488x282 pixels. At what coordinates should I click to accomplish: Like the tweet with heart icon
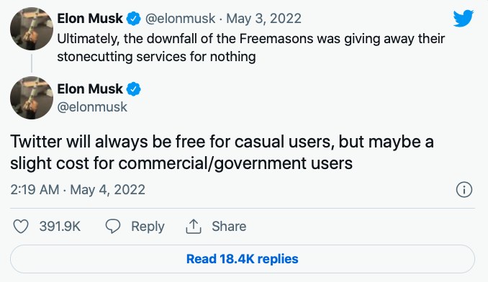(21, 227)
